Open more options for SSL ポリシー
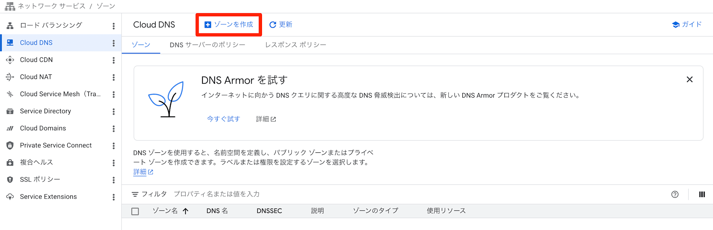 114,179
